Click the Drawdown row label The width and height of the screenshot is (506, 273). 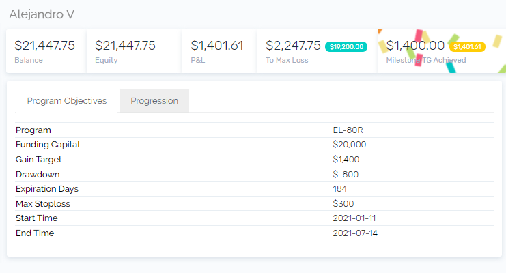coord(38,175)
